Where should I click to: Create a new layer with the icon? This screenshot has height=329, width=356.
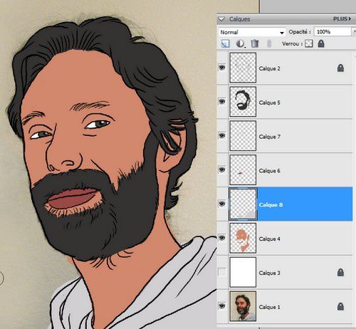pyautogui.click(x=225, y=43)
